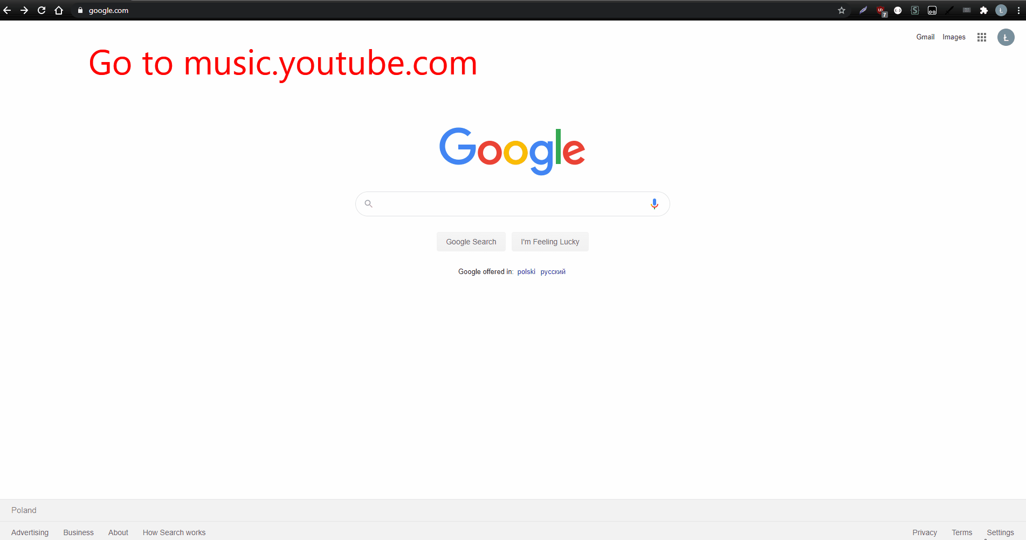The width and height of the screenshot is (1026, 540).
Task: Open the Gmail link
Action: pos(925,37)
